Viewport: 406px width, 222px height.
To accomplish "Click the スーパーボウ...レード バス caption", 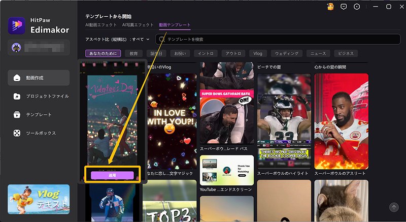I will (224, 149).
